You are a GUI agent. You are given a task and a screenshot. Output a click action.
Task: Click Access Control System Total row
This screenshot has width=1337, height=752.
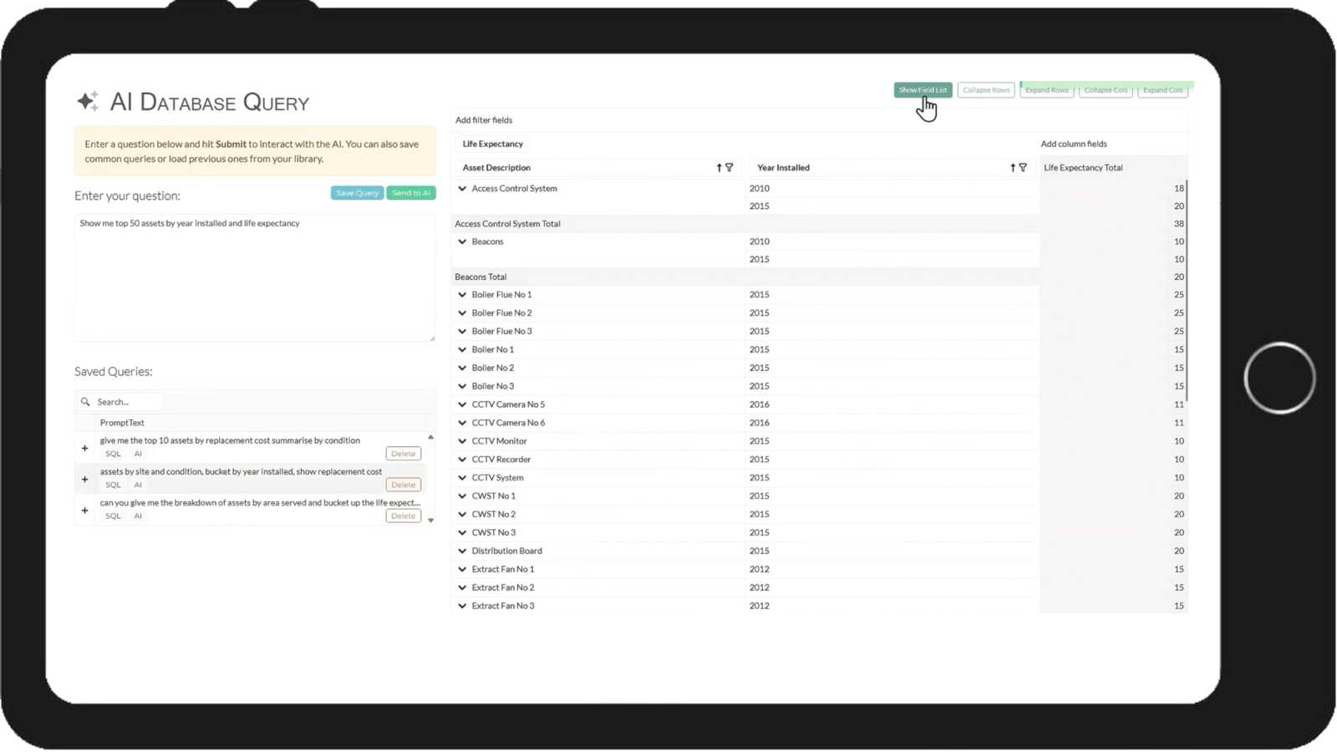pos(745,224)
